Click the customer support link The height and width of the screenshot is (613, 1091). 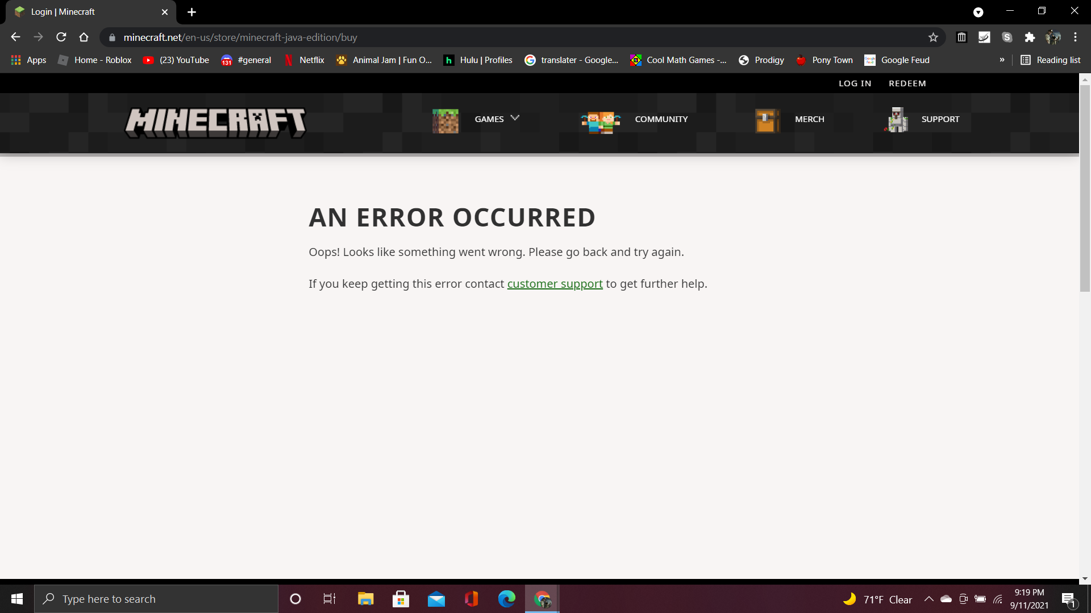click(555, 284)
